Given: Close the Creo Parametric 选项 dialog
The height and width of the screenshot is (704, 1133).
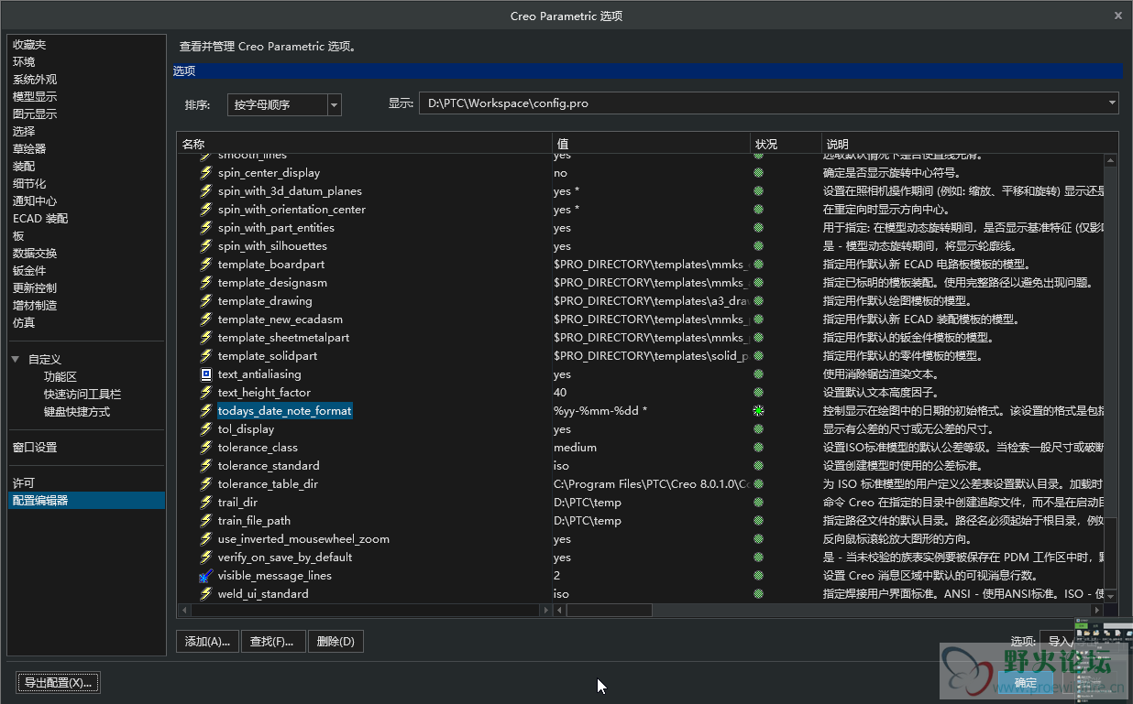Looking at the screenshot, I should [x=1118, y=16].
